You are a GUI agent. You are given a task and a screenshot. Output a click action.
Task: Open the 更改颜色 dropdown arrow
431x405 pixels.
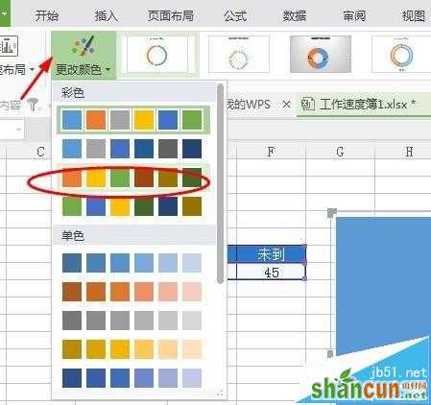tap(108, 69)
